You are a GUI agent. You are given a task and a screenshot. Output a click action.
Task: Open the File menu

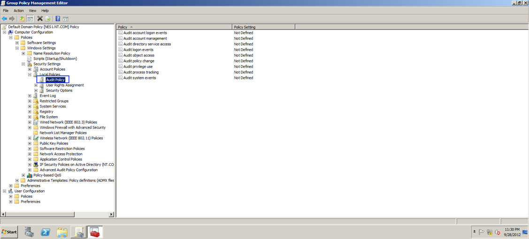[x=6, y=11]
